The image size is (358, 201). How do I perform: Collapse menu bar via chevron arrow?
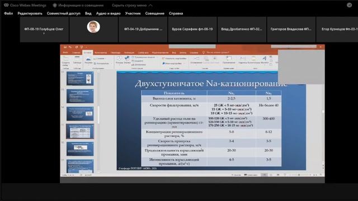pos(150,5)
